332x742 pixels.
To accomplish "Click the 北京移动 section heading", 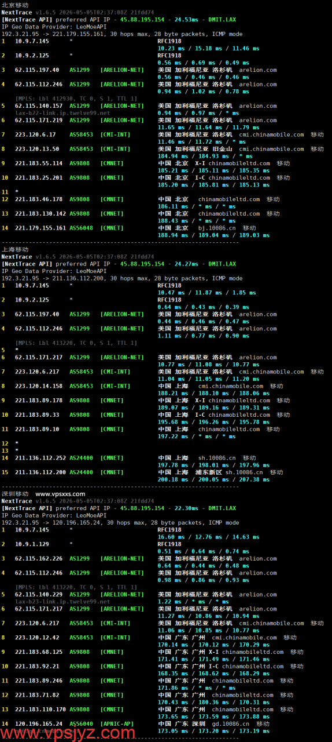I will [x=14, y=5].
